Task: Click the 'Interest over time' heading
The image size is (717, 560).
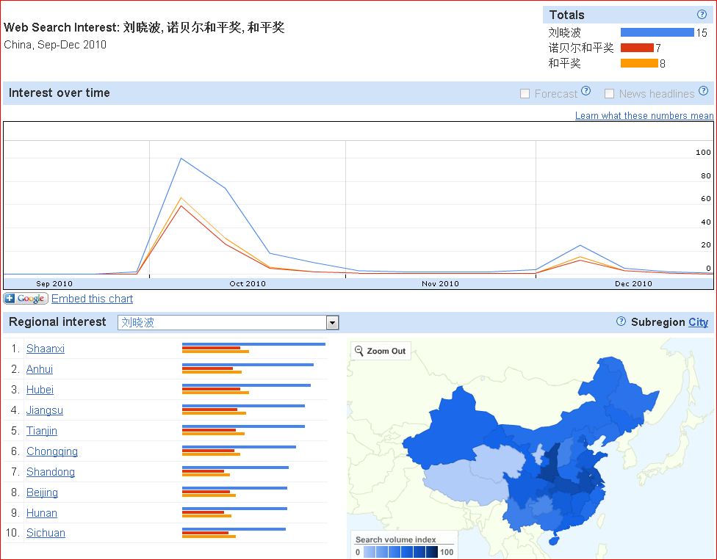Action: click(x=59, y=92)
